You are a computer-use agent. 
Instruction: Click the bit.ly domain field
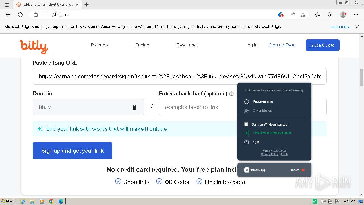88,107
